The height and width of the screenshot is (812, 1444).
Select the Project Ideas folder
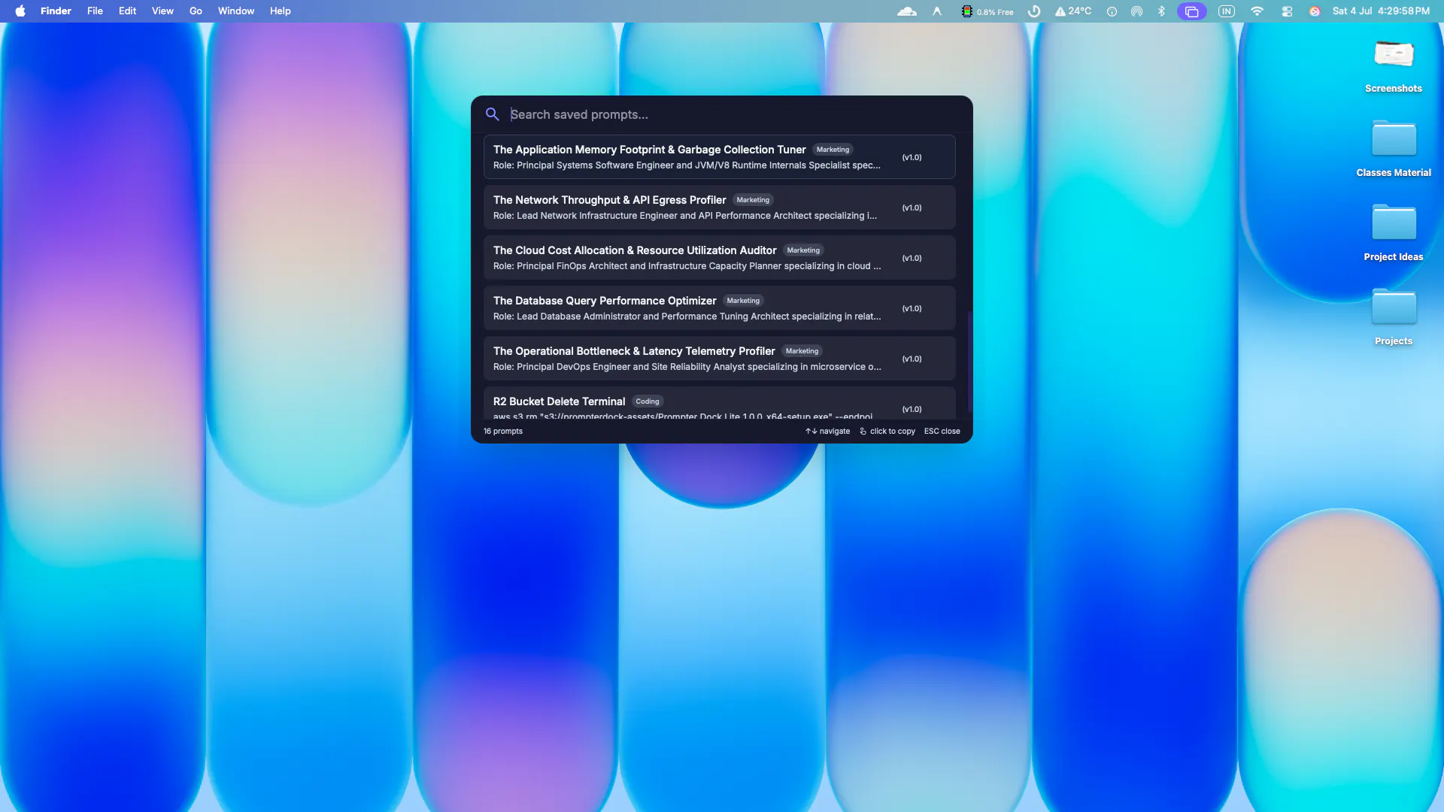click(x=1394, y=233)
